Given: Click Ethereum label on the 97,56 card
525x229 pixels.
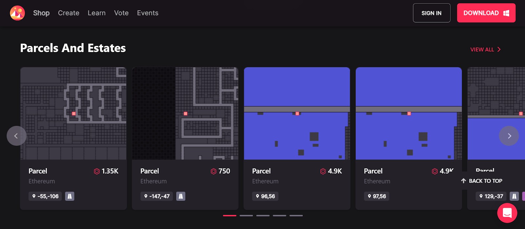Looking at the screenshot, I should pos(377,181).
